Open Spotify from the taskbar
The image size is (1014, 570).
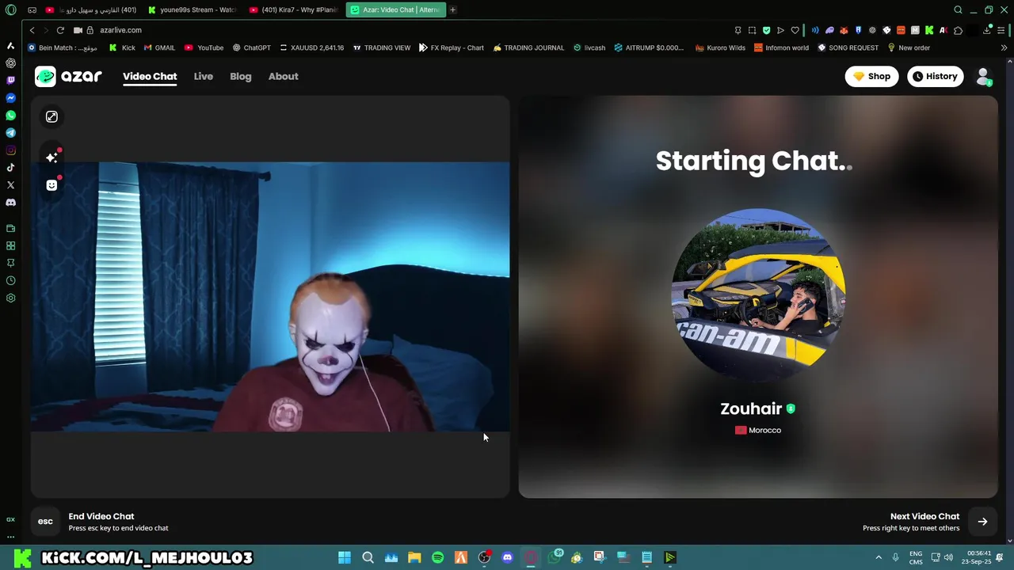(x=437, y=557)
